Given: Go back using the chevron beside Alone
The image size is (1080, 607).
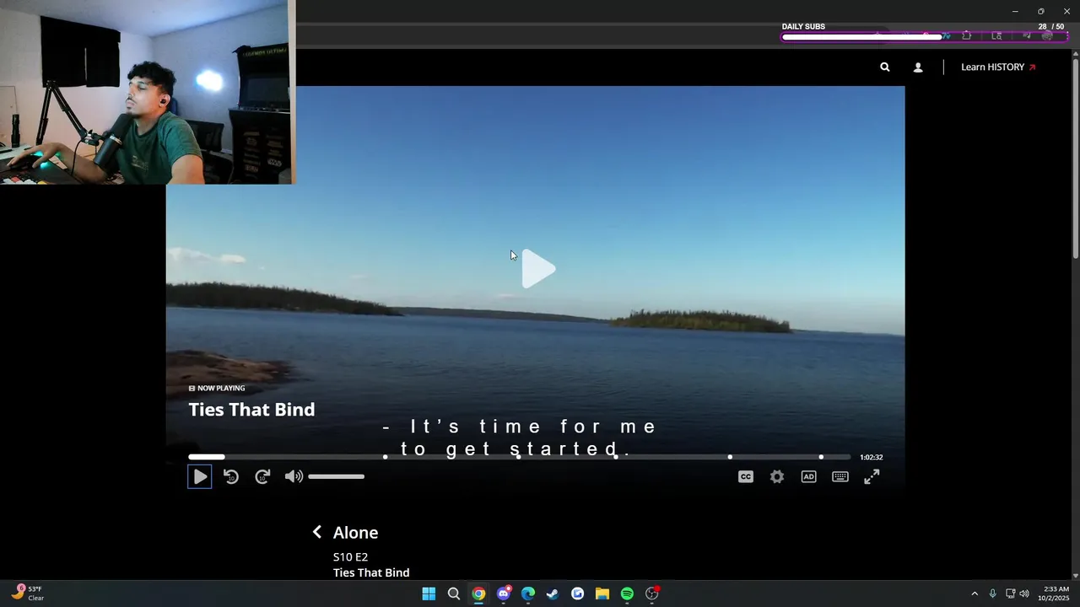Looking at the screenshot, I should pos(317,532).
